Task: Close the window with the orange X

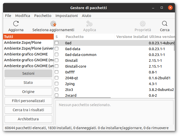Action: (170, 8)
